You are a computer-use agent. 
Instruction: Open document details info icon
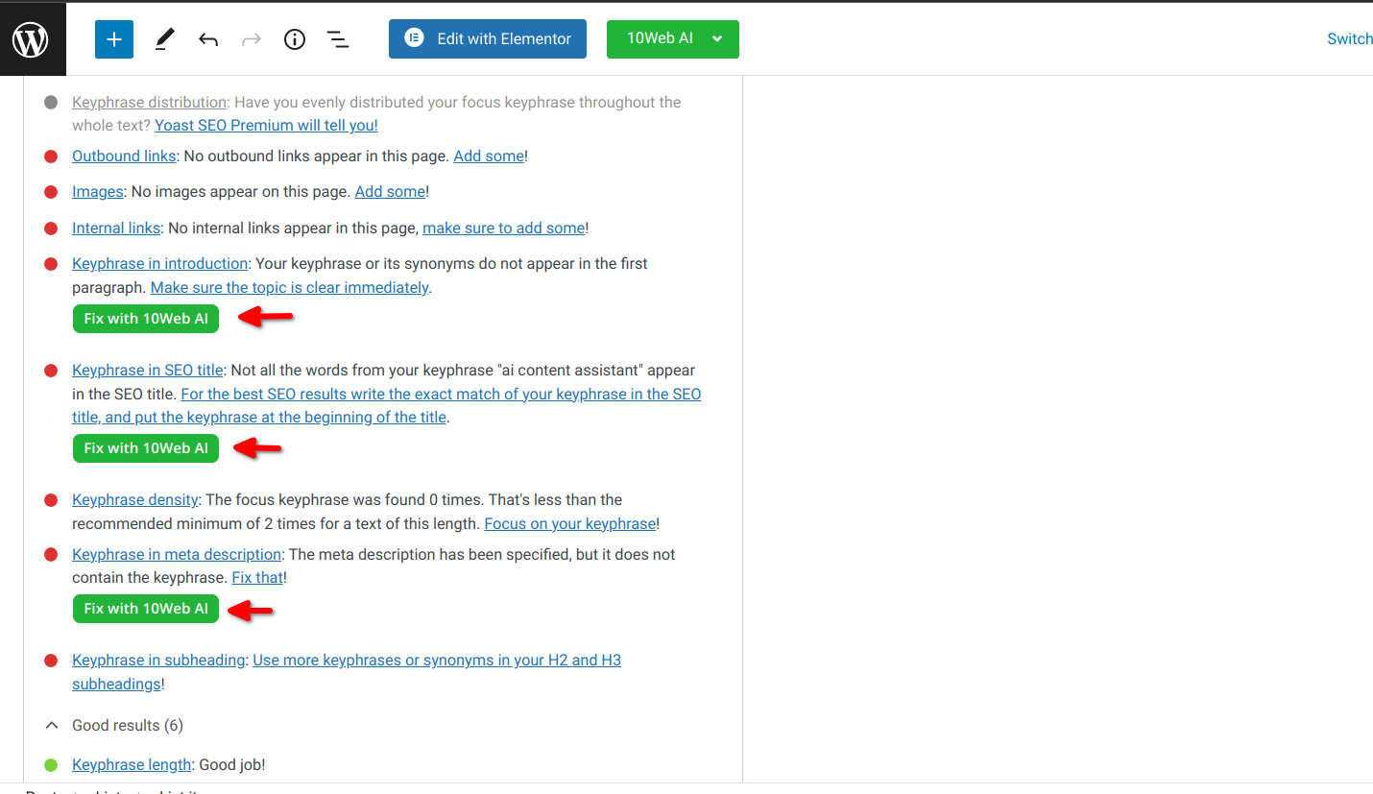coord(295,39)
